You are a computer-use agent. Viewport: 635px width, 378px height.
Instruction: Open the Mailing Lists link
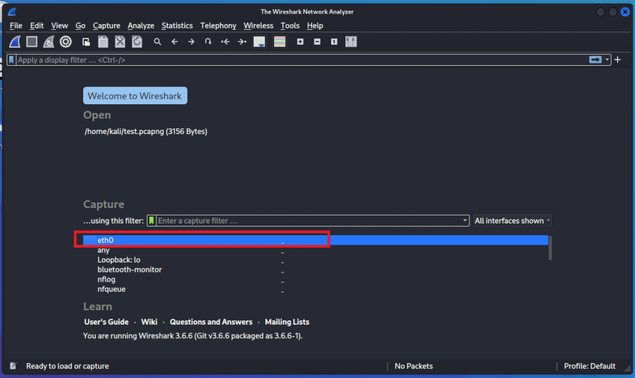(287, 322)
